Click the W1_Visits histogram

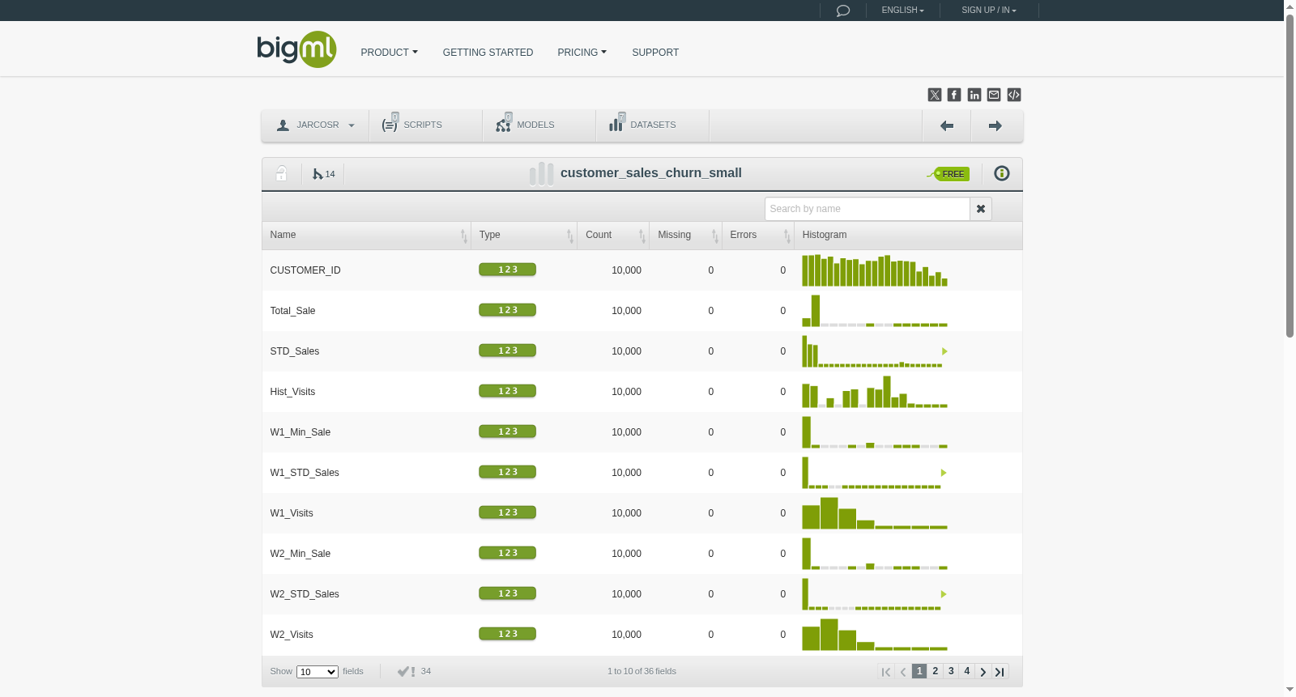(x=875, y=513)
